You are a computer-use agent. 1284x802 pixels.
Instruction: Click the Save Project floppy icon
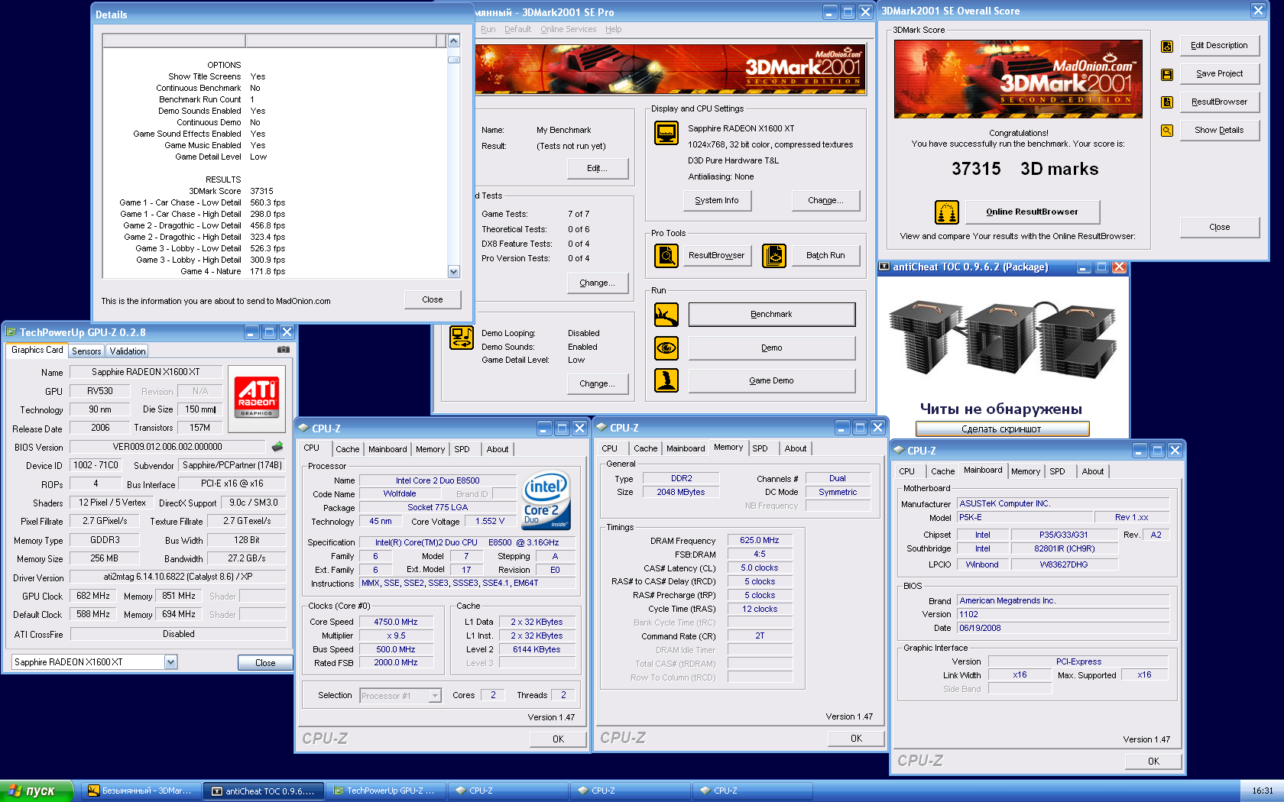(1167, 74)
